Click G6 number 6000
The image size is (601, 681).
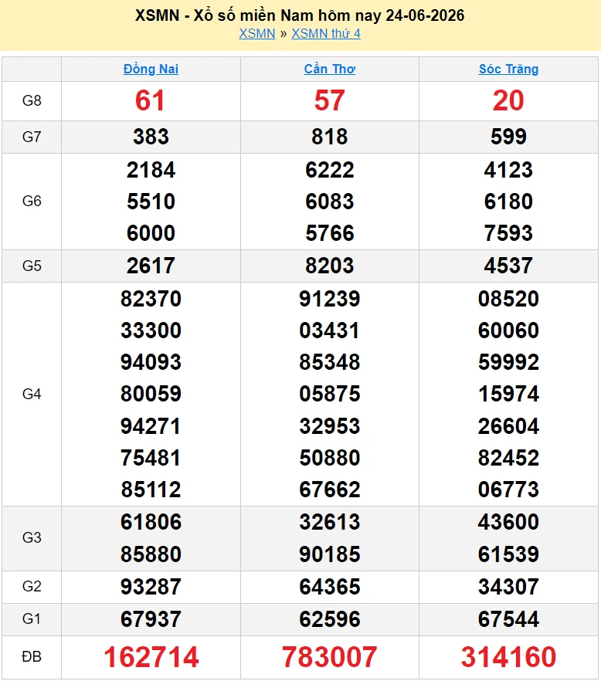click(x=151, y=233)
